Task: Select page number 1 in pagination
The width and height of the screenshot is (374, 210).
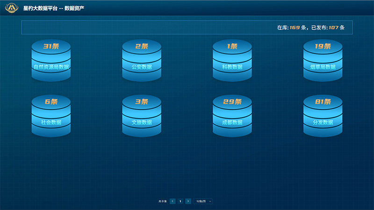Action: pos(180,201)
